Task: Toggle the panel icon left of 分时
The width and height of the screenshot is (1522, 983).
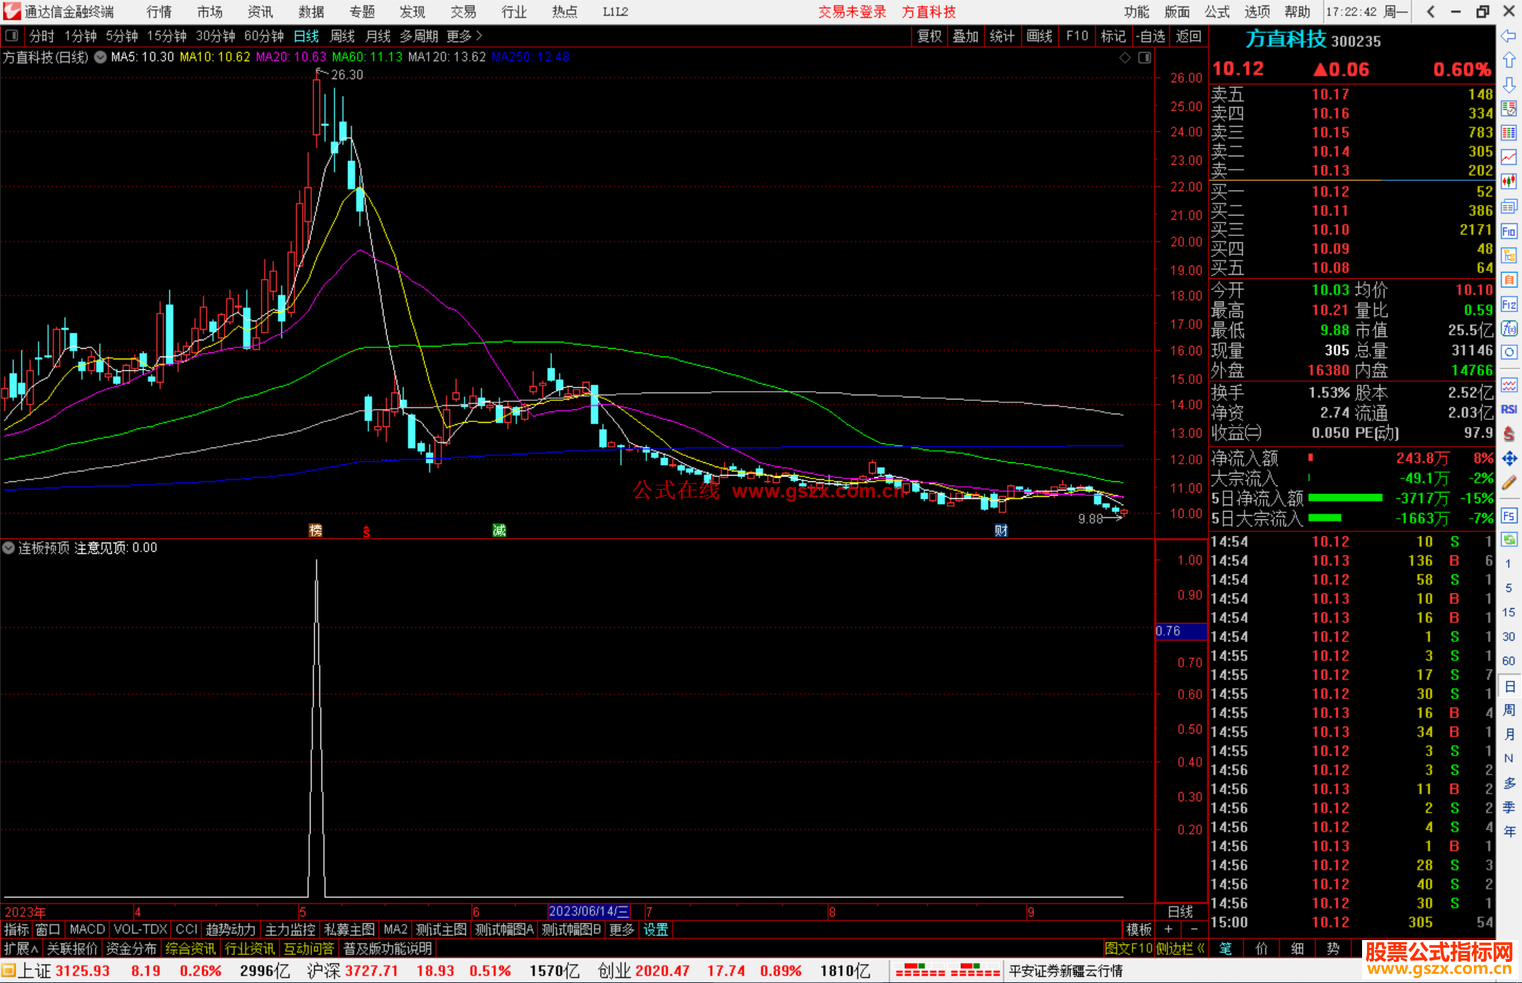Action: pyautogui.click(x=11, y=36)
